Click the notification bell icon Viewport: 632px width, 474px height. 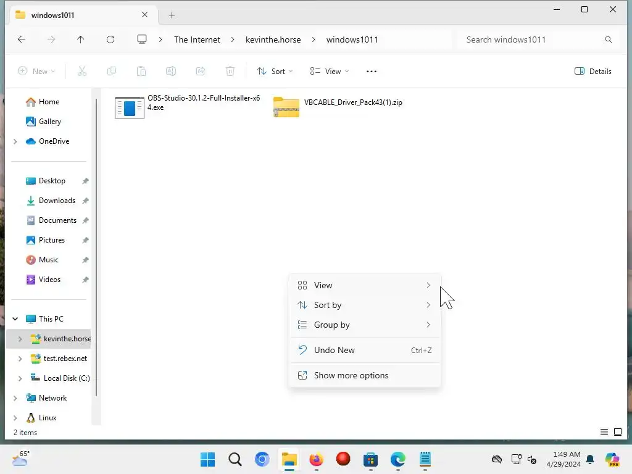pos(590,459)
